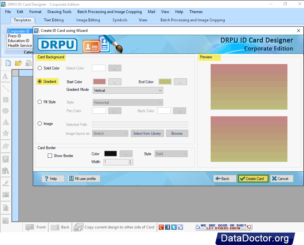Screen dimensions: 304x245
Task: Switch to the Symbols tab
Action: (x=120, y=20)
